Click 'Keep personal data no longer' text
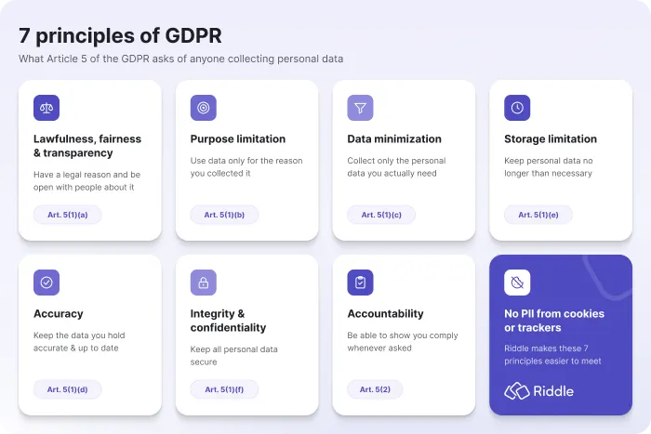 pos(549,166)
